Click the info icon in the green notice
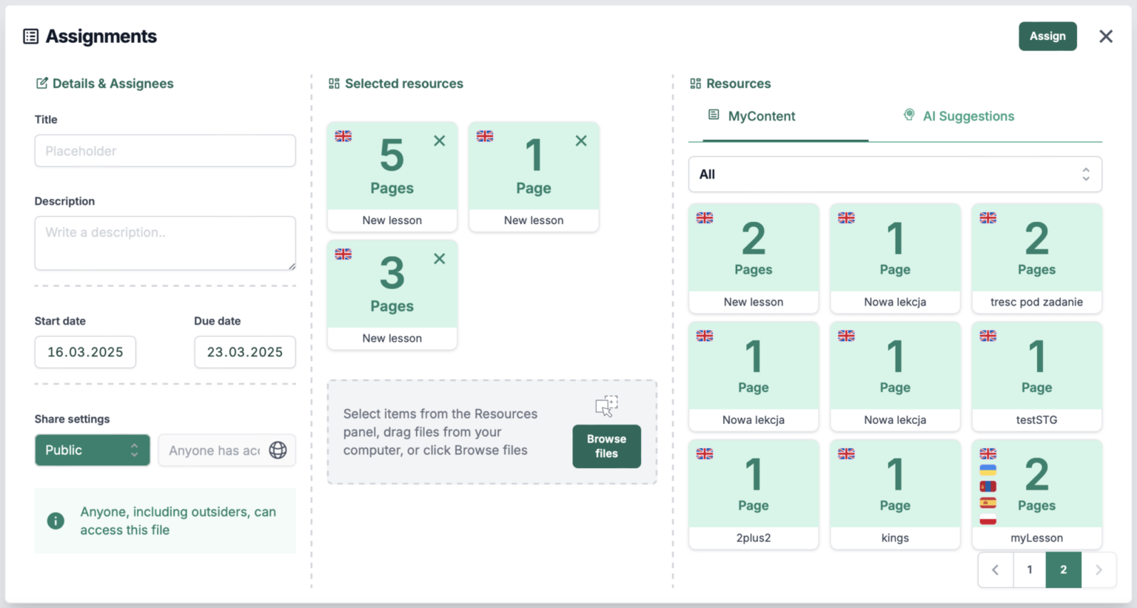 point(56,521)
